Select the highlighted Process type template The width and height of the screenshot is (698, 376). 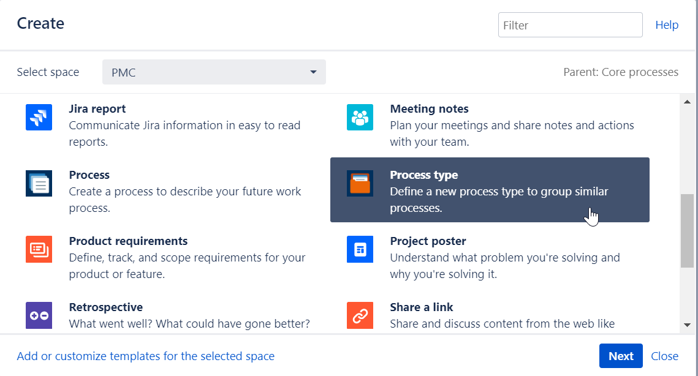coord(490,190)
